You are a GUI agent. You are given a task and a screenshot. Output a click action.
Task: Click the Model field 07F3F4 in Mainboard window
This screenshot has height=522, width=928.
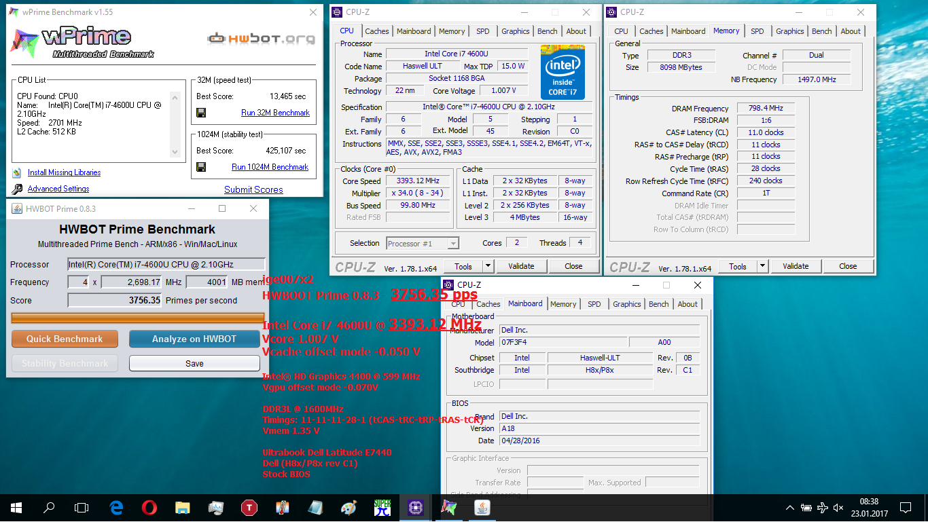coord(563,342)
